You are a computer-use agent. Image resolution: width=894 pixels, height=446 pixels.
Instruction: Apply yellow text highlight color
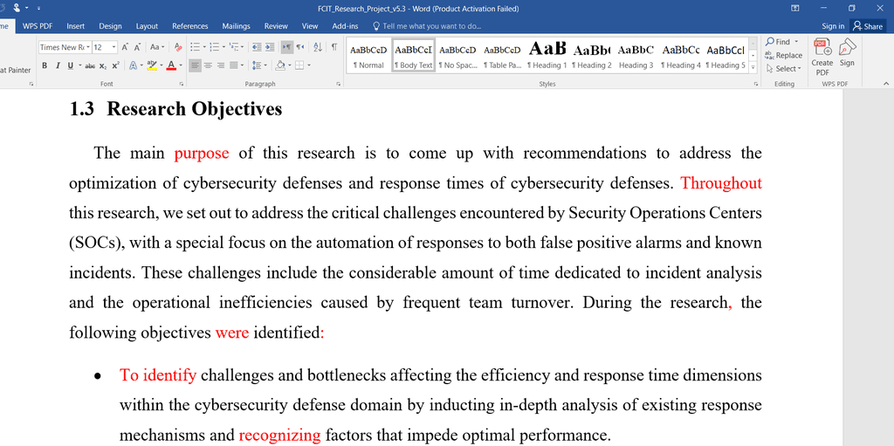click(152, 65)
